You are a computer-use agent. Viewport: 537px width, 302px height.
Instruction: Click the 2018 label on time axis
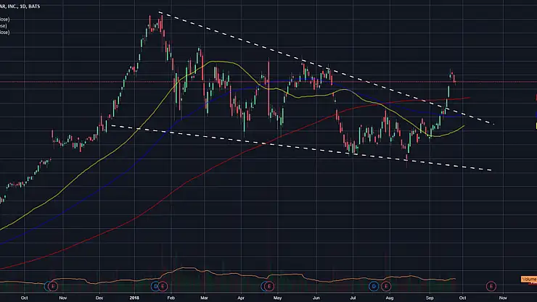(134, 297)
